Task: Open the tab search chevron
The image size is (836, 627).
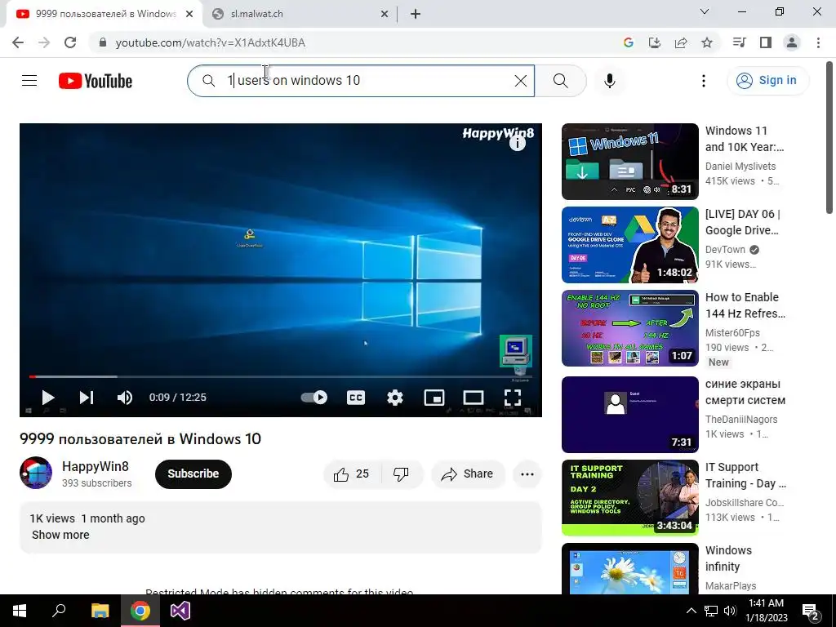Action: click(x=705, y=11)
